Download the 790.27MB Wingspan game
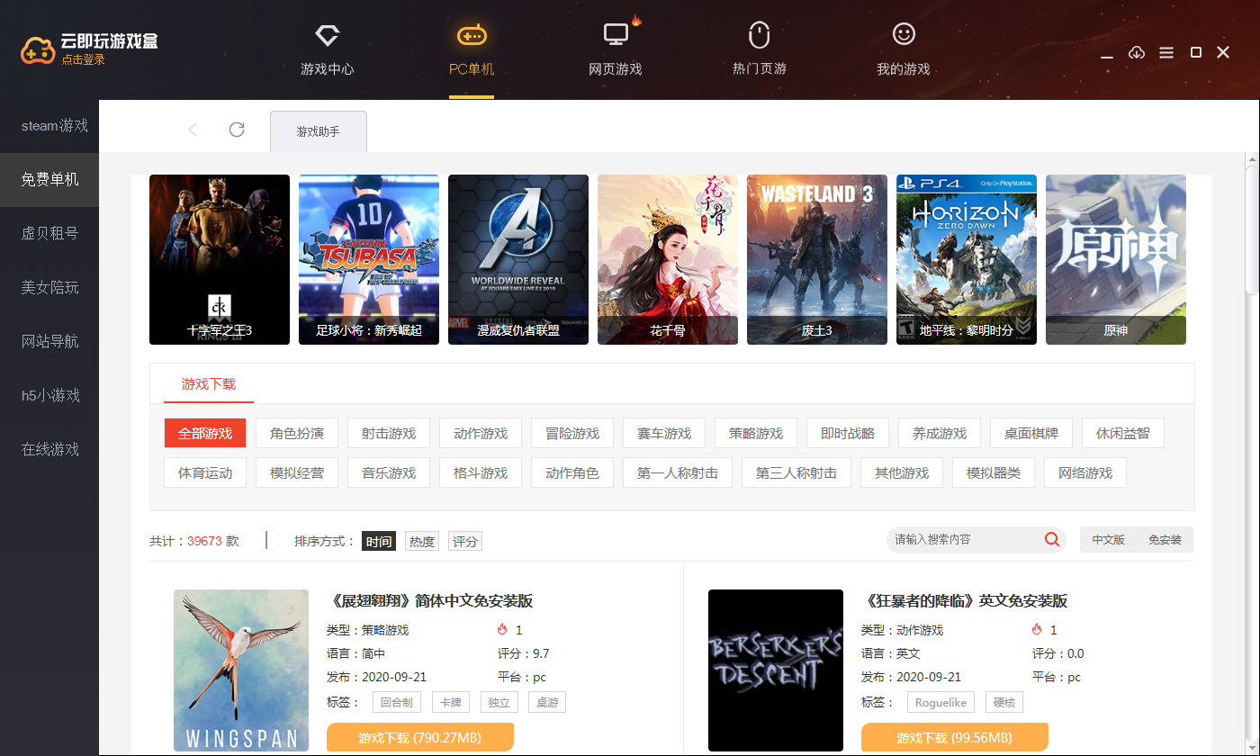The height and width of the screenshot is (756, 1260). point(420,737)
